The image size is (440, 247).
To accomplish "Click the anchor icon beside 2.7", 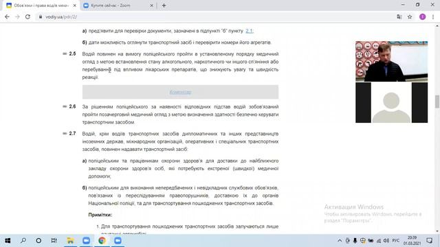I will pos(65,133).
